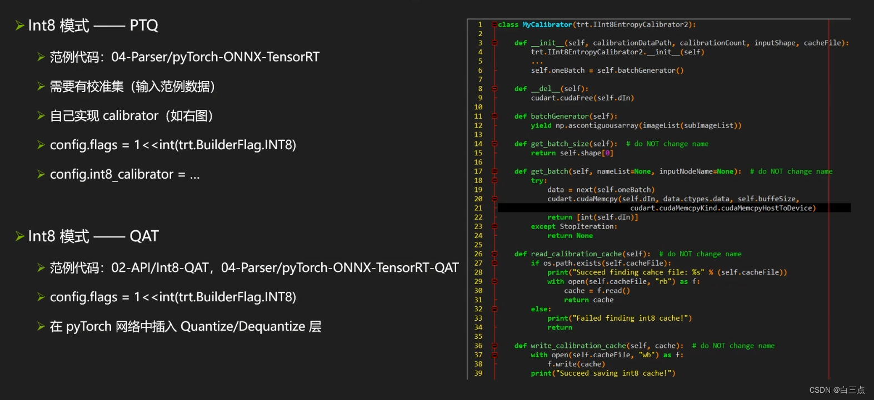Image resolution: width=874 pixels, height=400 pixels.
Task: Click 'data = next(self.oneBatch)' line
Action: click(601, 190)
